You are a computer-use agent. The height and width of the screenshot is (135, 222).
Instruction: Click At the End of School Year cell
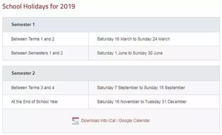pos(45,102)
